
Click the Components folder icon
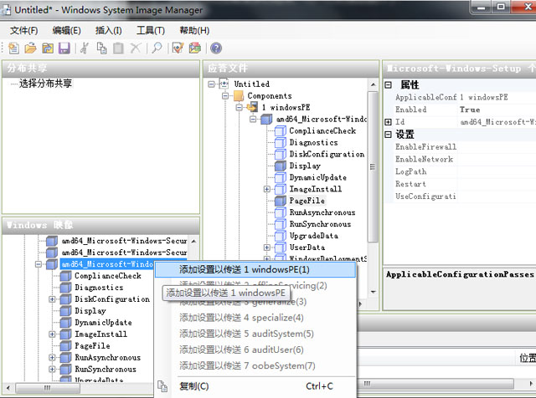click(x=238, y=95)
